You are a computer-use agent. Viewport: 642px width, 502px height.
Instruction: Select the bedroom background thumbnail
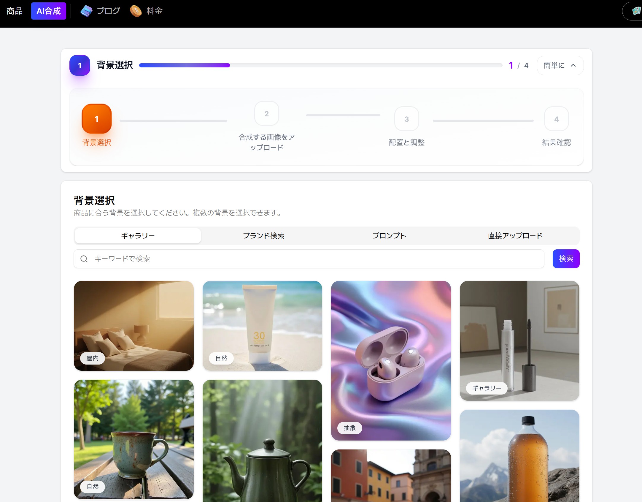(x=134, y=326)
